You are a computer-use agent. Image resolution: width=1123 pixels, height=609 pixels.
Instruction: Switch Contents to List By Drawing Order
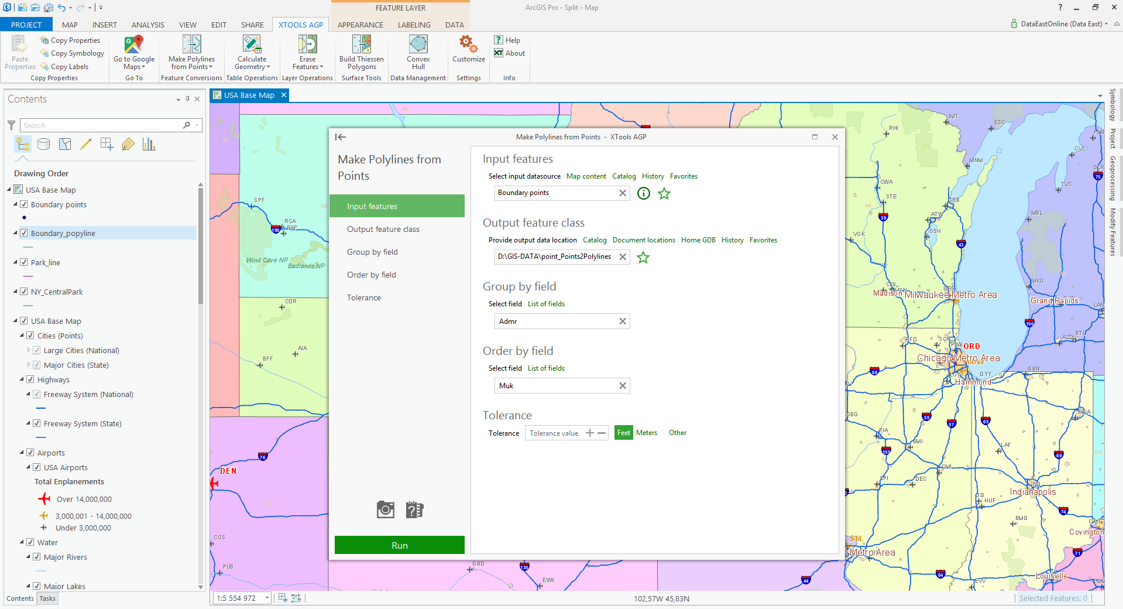point(23,144)
